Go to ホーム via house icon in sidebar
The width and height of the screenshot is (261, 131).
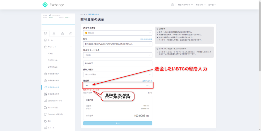click(x=45, y=40)
